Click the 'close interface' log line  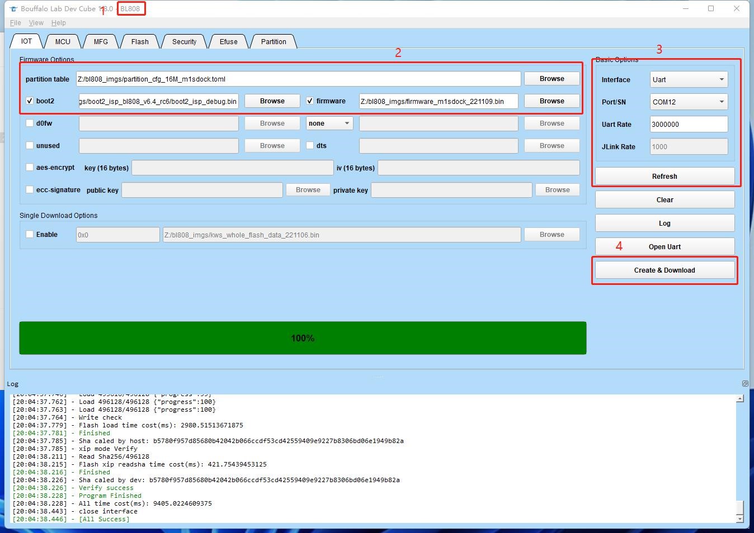pyautogui.click(x=75, y=511)
